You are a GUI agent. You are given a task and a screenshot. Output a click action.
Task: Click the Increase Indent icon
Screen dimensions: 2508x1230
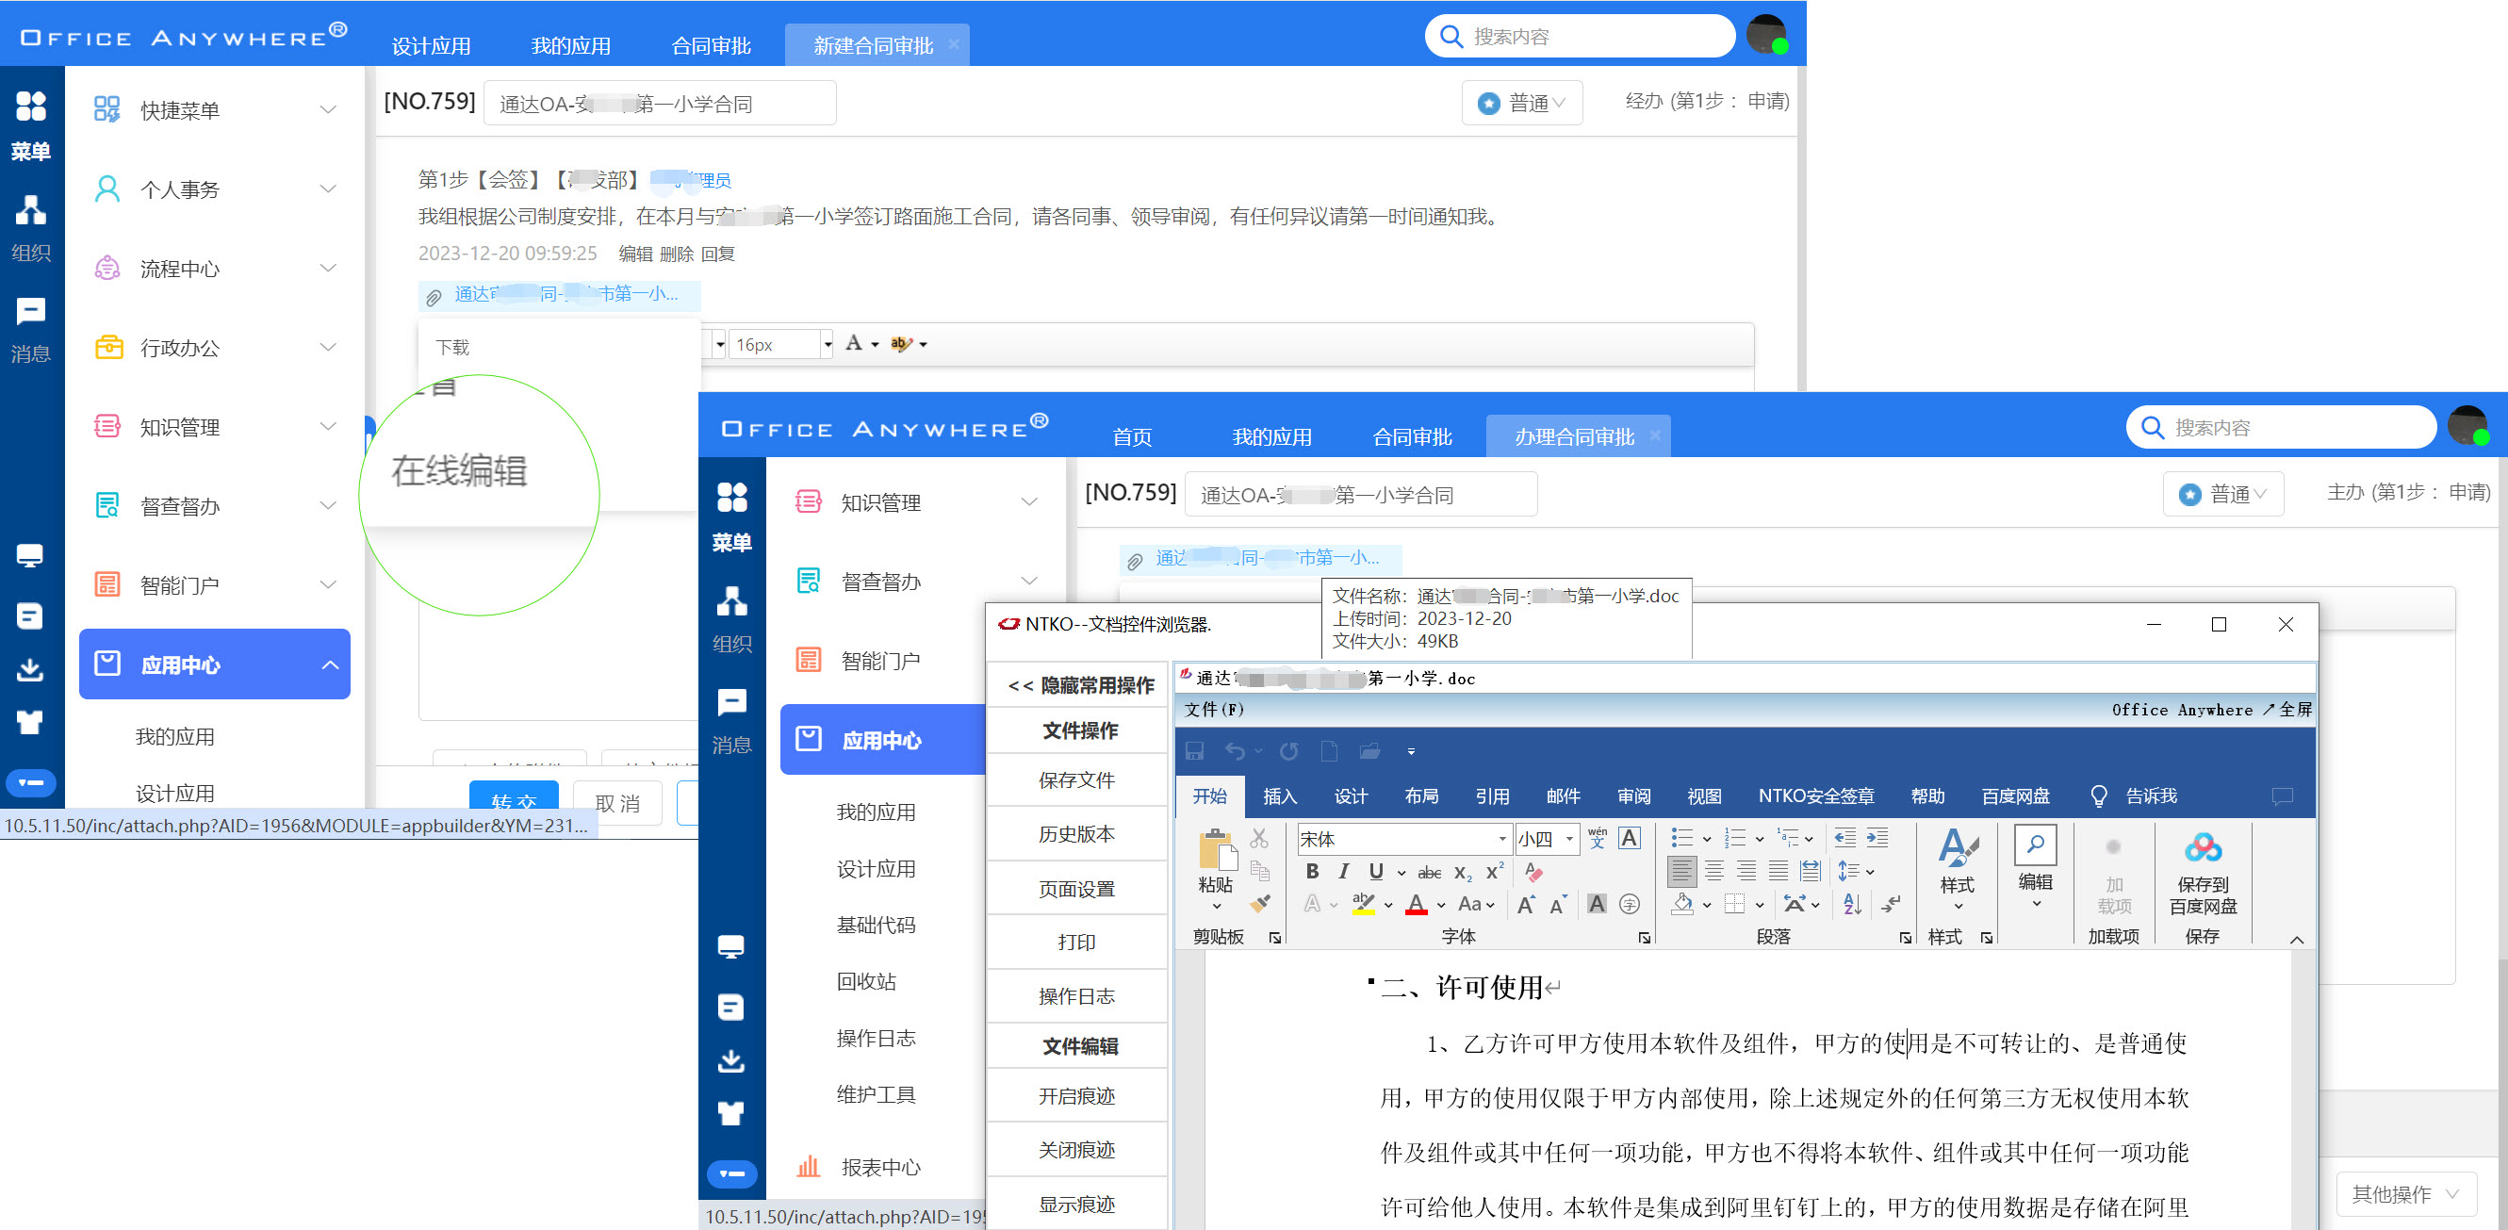click(x=1877, y=838)
